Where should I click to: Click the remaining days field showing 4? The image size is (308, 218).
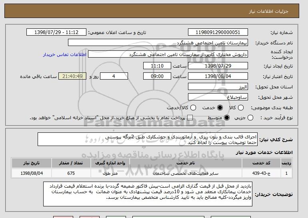point(114,76)
